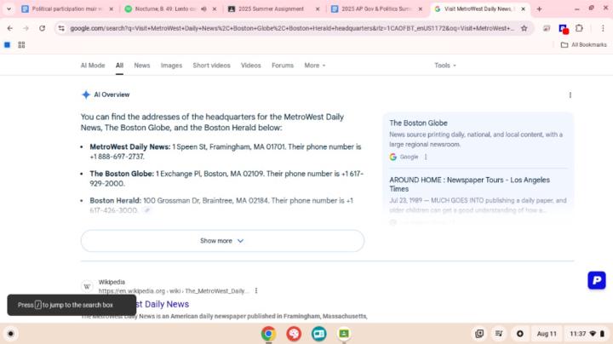Open Google Classroom from the shelf
Viewport: 613px width, 344px height.
344,334
